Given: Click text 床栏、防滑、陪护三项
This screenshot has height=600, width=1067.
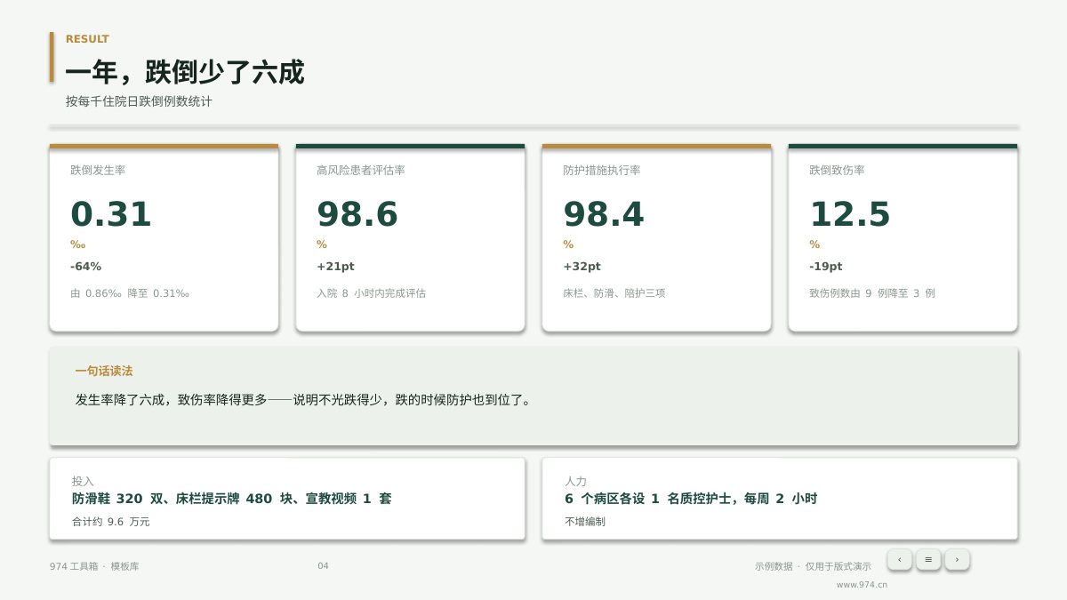Looking at the screenshot, I should [614, 293].
